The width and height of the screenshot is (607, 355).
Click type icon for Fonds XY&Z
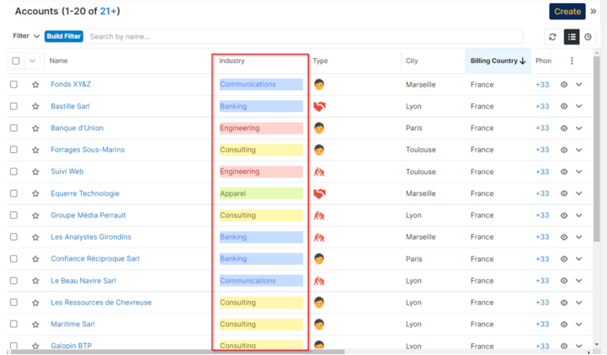tap(319, 84)
